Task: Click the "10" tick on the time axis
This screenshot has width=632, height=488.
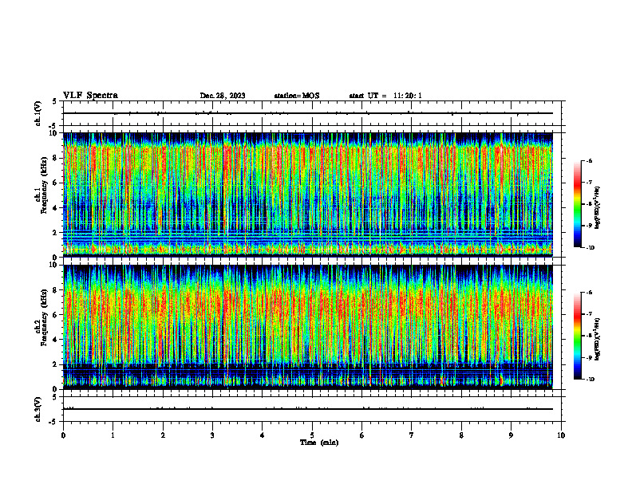Action: click(561, 435)
